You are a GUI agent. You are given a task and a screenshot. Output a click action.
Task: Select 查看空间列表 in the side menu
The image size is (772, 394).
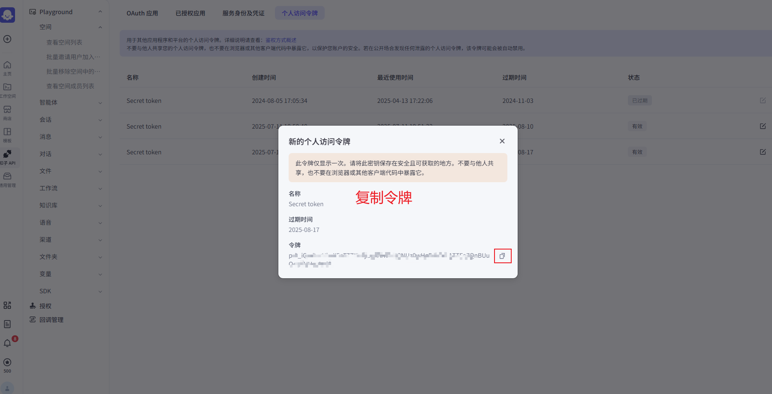point(64,42)
